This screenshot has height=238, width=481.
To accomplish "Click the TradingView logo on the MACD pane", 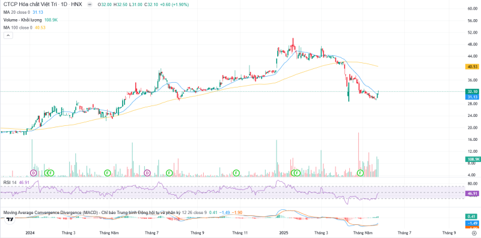I will coord(10,219).
